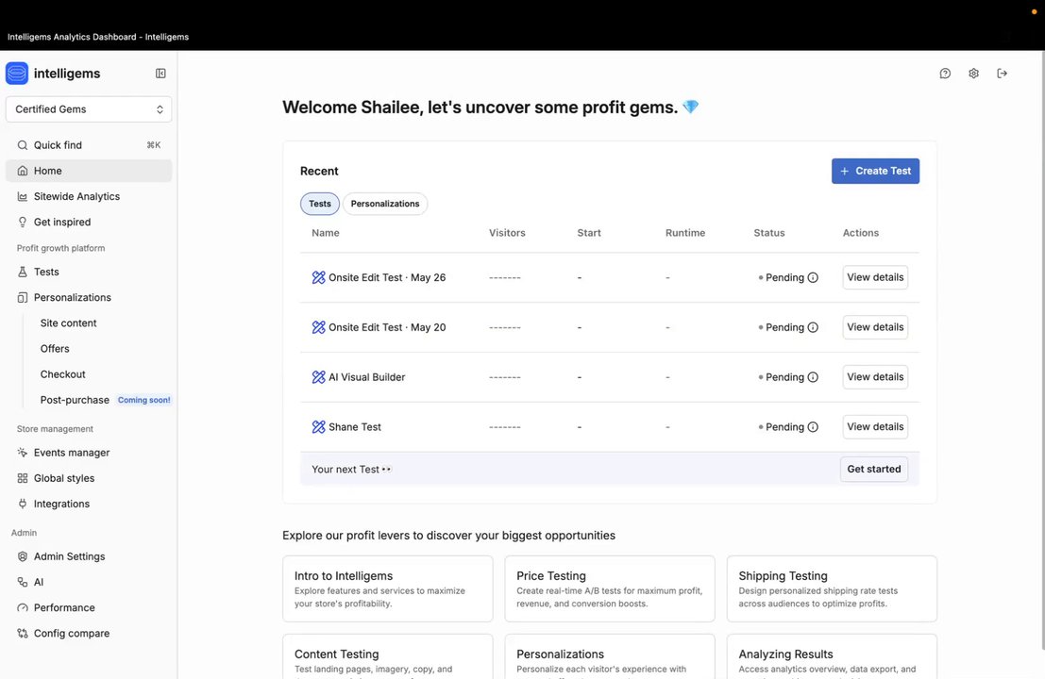Open Config compare page
Image resolution: width=1045 pixels, height=679 pixels.
tap(89, 633)
